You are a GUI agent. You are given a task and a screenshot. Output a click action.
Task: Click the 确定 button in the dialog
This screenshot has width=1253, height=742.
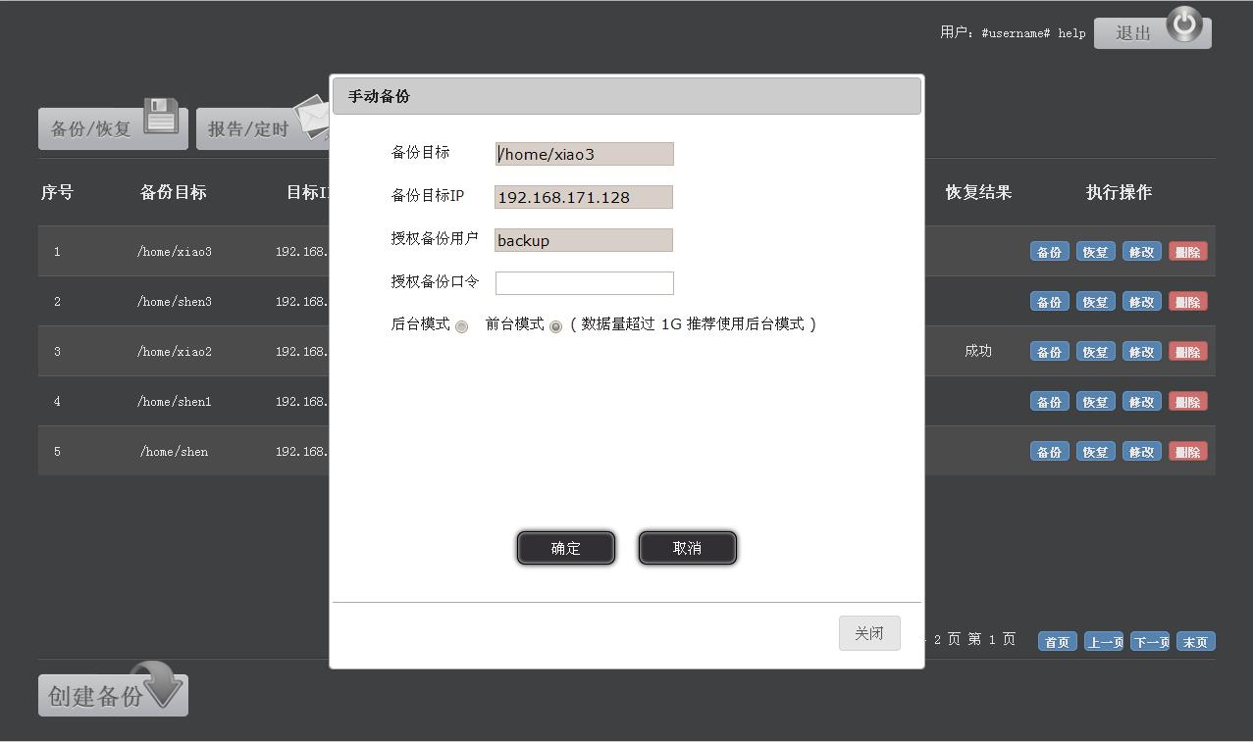coord(566,548)
